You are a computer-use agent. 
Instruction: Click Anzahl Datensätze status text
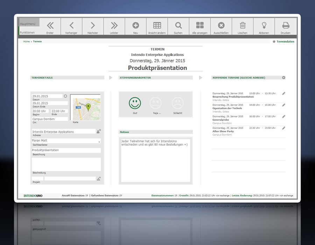click(75, 196)
